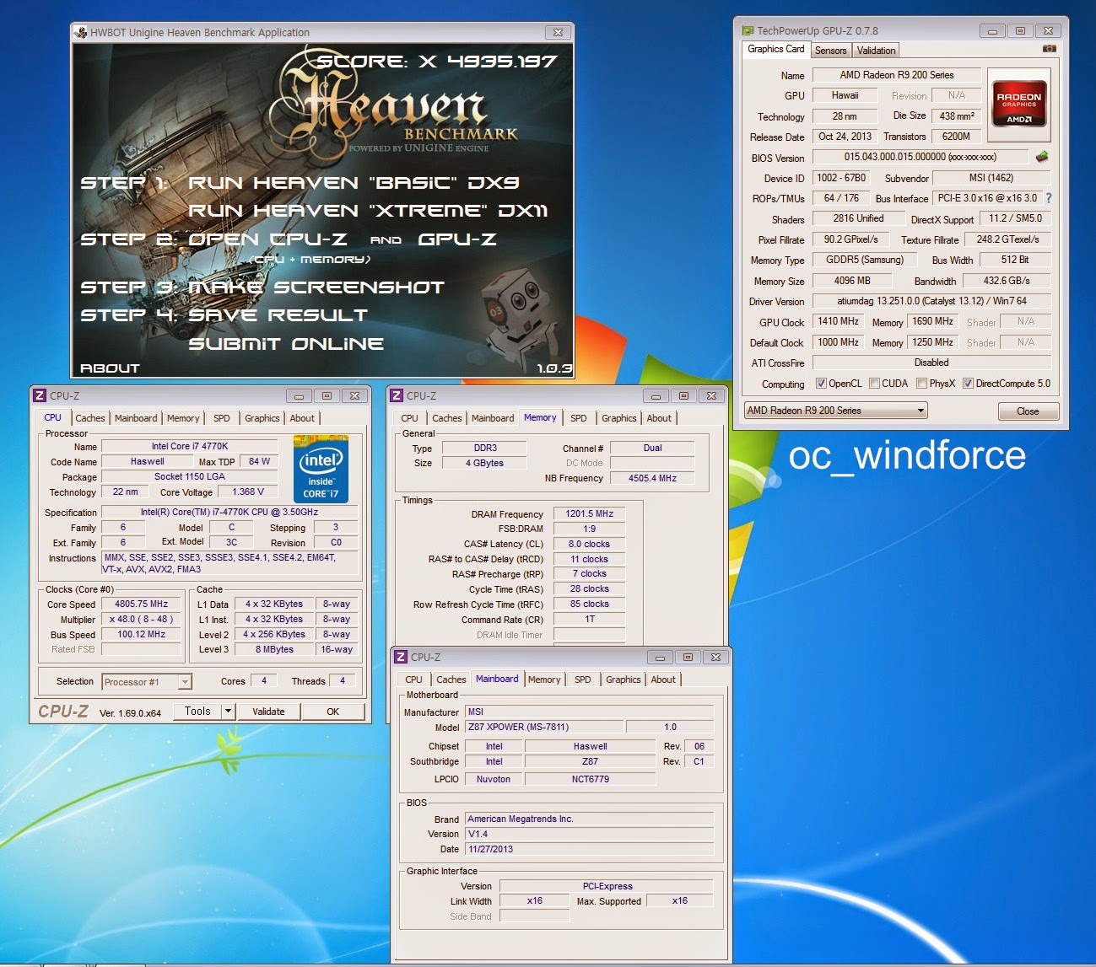Click the NCT6779 LPCIO field

point(590,780)
